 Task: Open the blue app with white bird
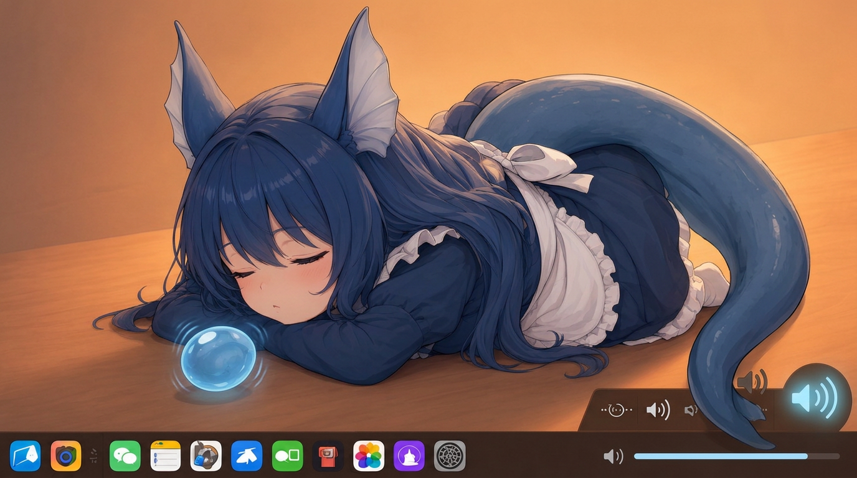click(x=247, y=456)
